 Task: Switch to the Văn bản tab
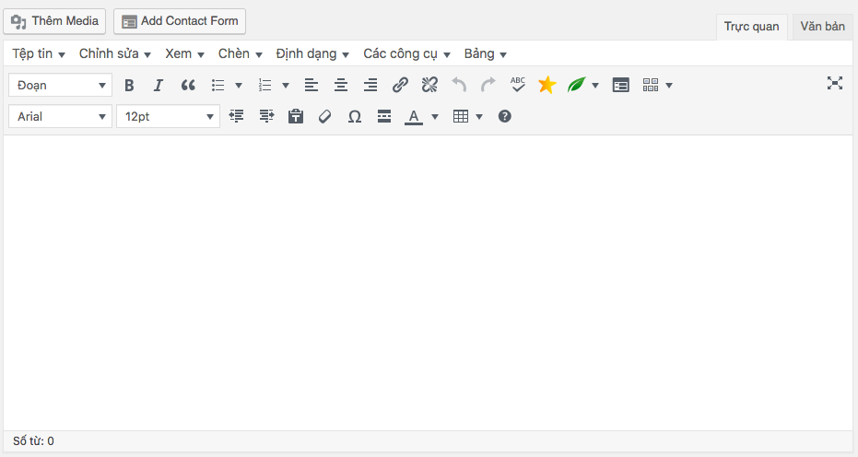tap(822, 27)
